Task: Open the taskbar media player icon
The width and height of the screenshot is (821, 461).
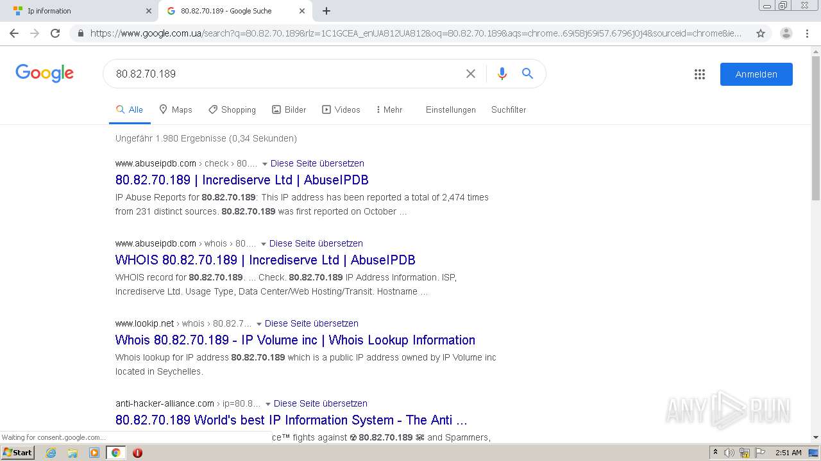Action: 94,453
